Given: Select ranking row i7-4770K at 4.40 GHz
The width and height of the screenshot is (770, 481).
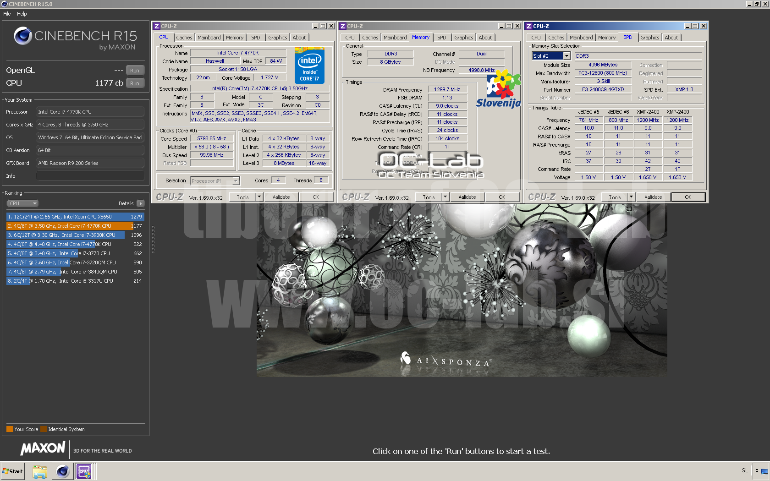Looking at the screenshot, I should point(75,244).
